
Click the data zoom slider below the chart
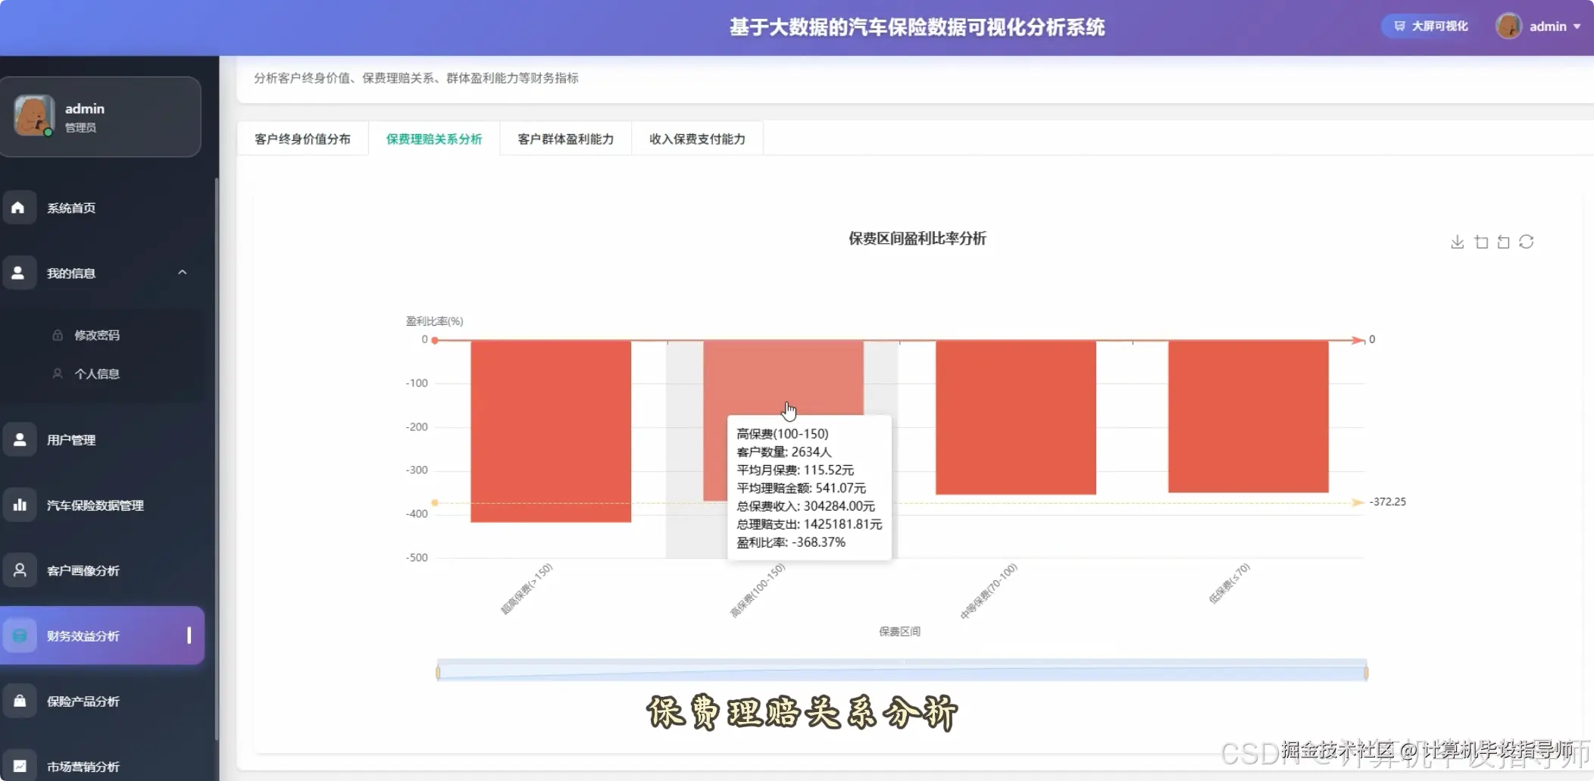click(900, 670)
